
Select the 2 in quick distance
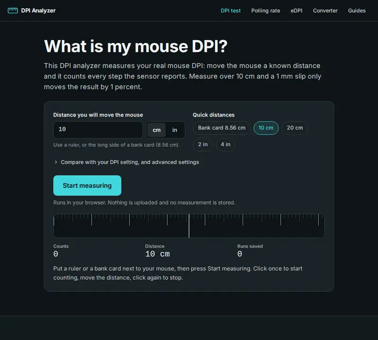pos(203,144)
